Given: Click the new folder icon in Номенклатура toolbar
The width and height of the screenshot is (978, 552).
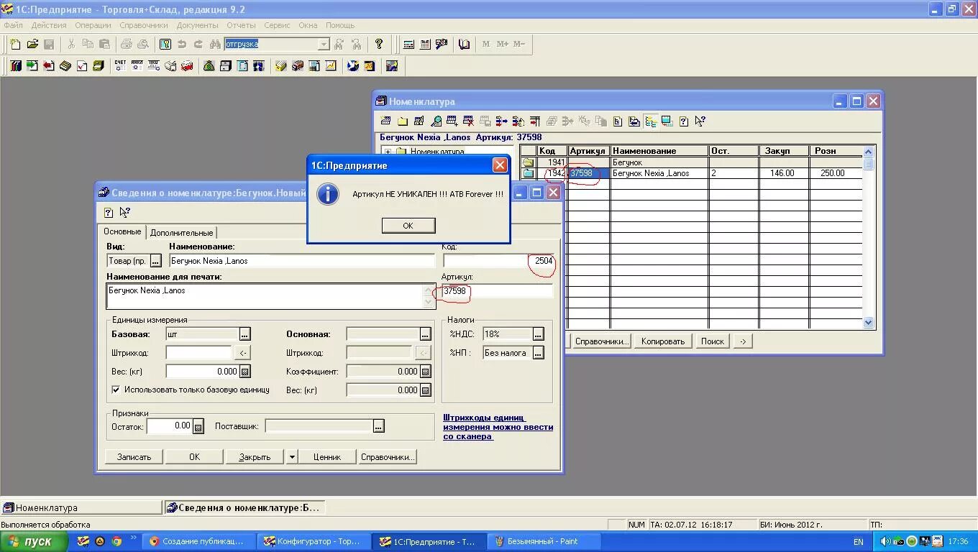Looking at the screenshot, I should 403,121.
